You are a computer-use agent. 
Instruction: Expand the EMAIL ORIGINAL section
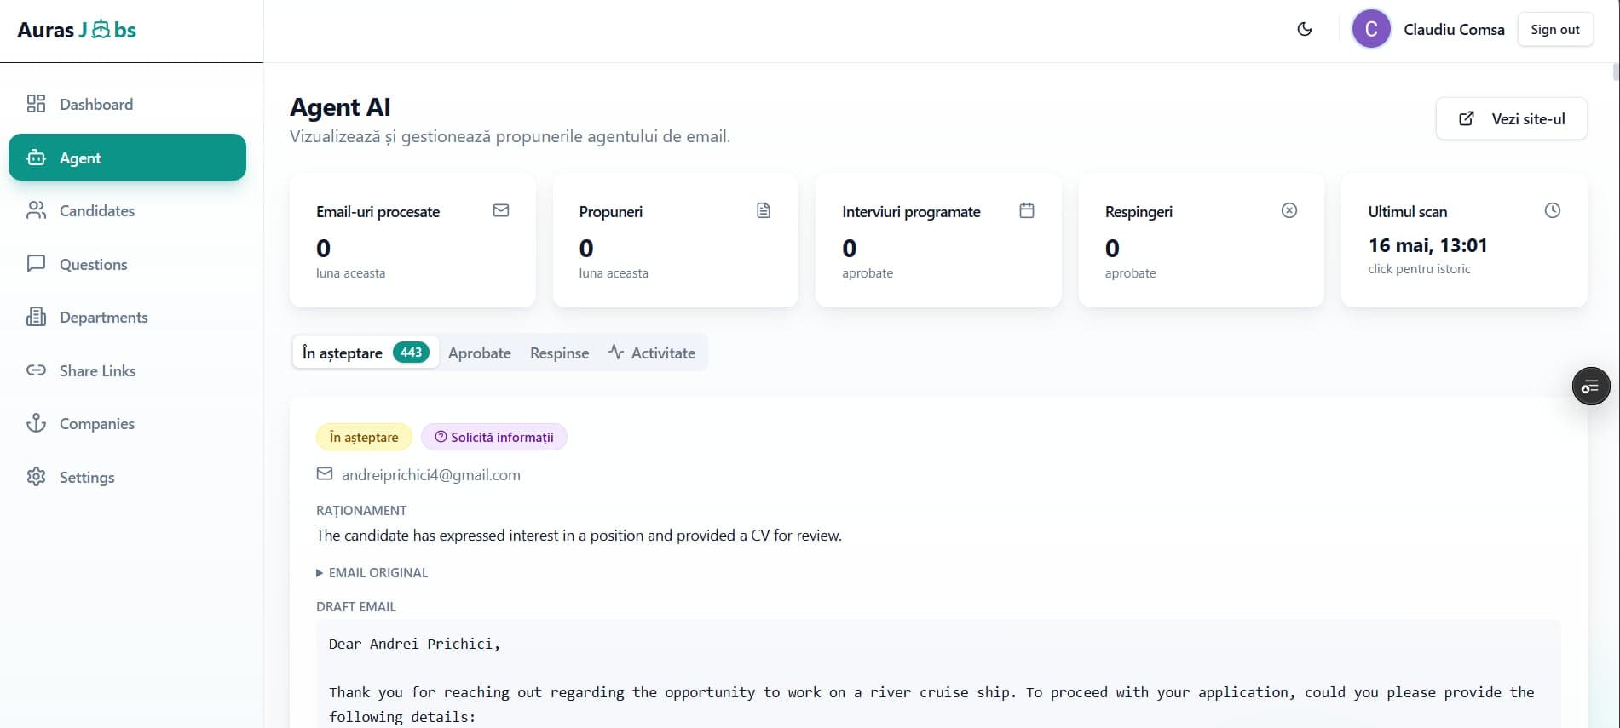click(x=372, y=572)
